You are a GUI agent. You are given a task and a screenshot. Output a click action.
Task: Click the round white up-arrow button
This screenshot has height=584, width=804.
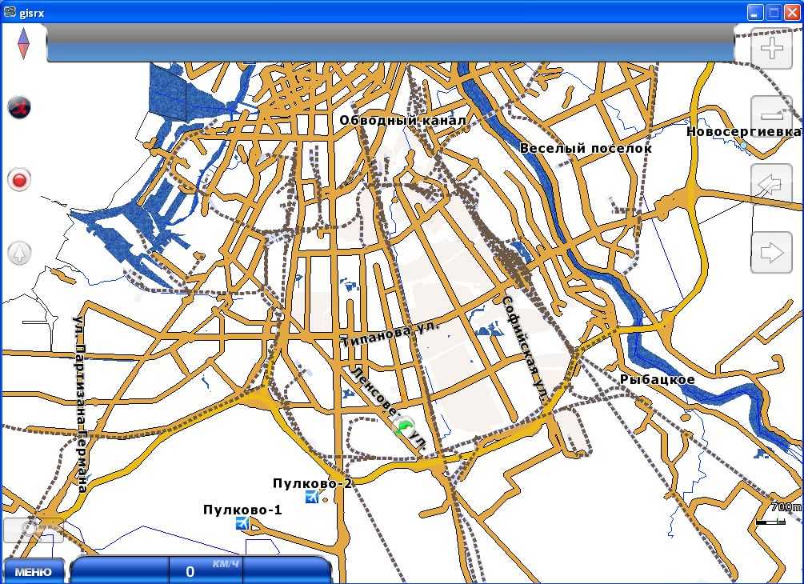tap(19, 254)
